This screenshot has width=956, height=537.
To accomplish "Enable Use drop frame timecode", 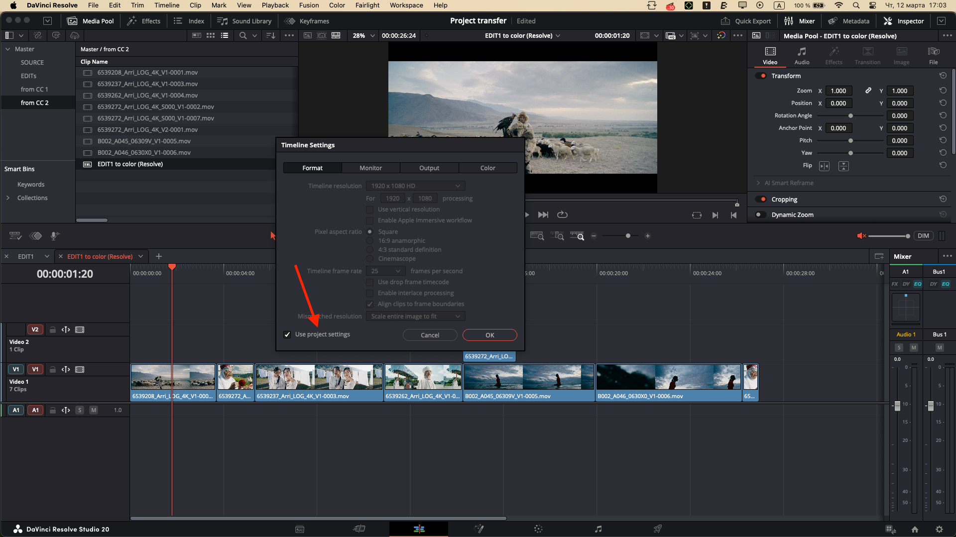I will point(370,282).
